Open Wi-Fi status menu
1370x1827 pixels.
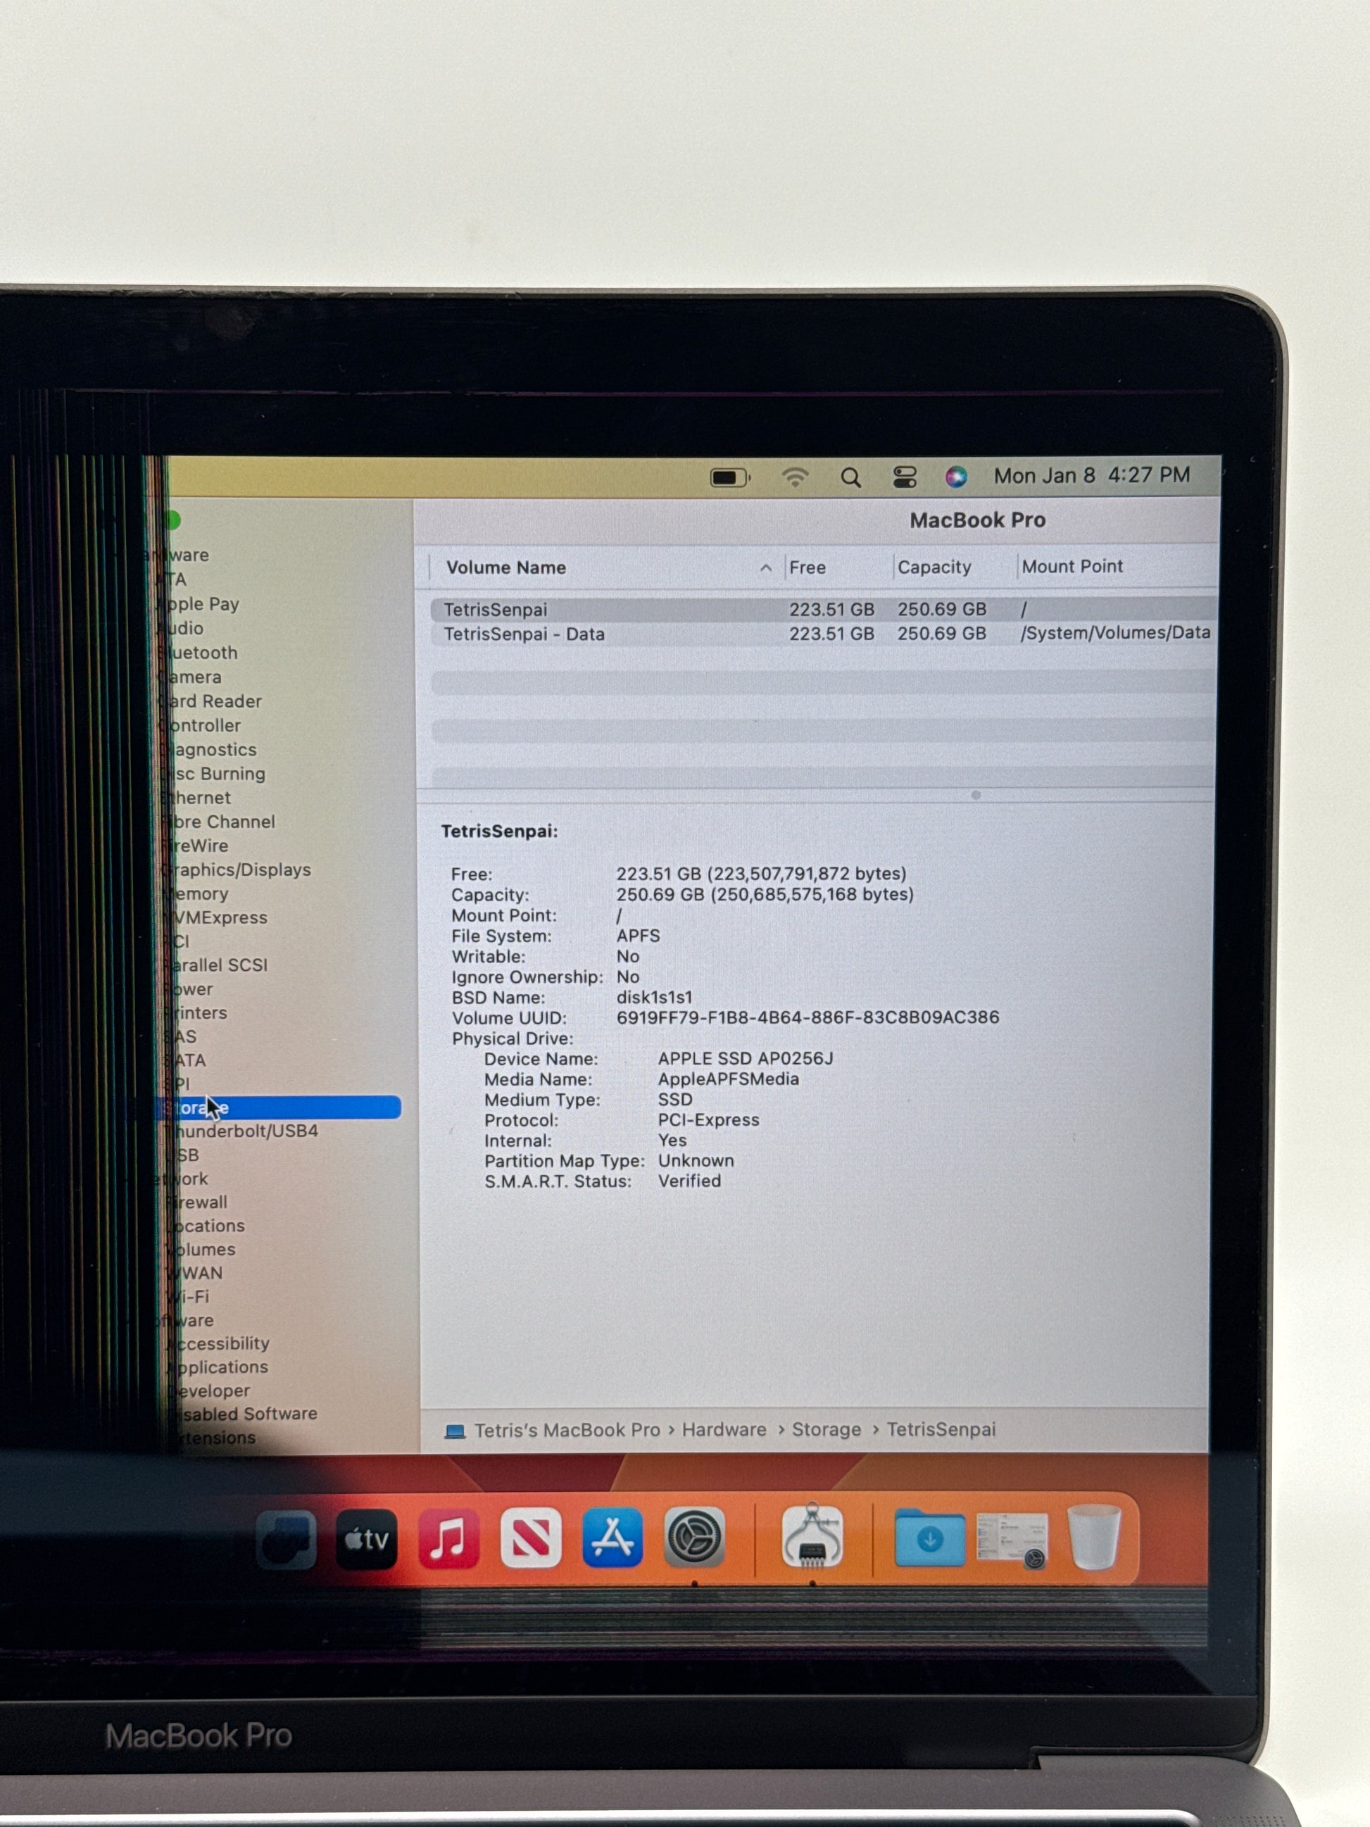794,477
